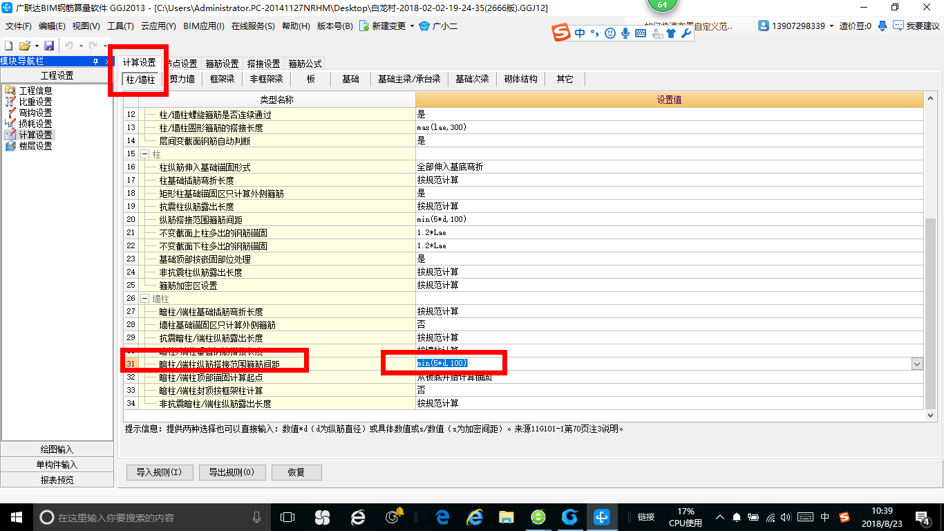This screenshot has height=531, width=944.
Task: Select row 20 value min(5*d,100)
Action: pyautogui.click(x=670, y=219)
